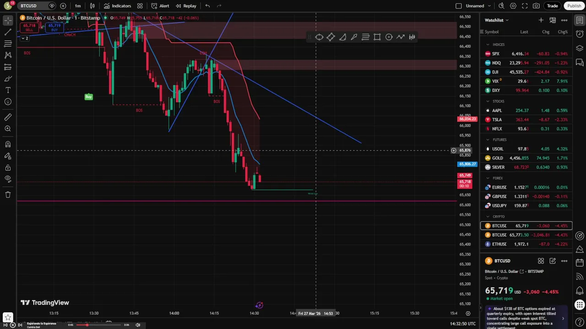Create a new Alert
Screen dimensions: 586x329
[160, 6]
